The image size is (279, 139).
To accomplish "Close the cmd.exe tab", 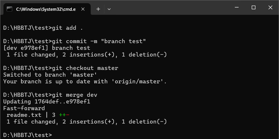I will 83,9.
